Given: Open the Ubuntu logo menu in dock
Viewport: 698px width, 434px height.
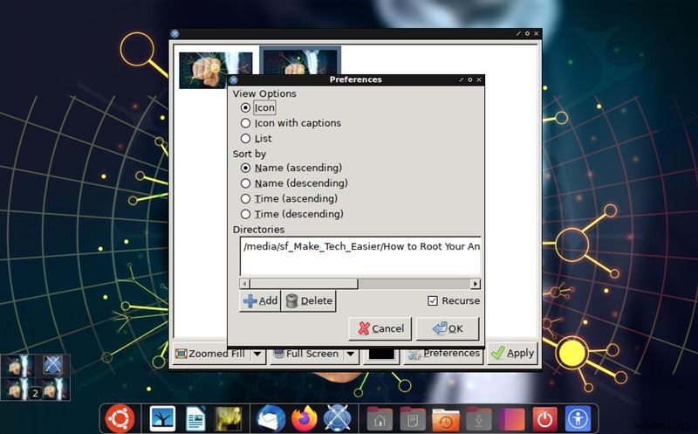Looking at the screenshot, I should [x=120, y=419].
